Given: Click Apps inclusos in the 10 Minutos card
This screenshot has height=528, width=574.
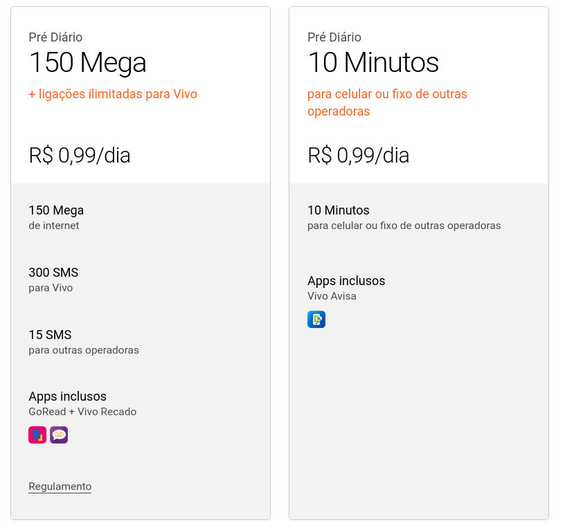Looking at the screenshot, I should (346, 281).
